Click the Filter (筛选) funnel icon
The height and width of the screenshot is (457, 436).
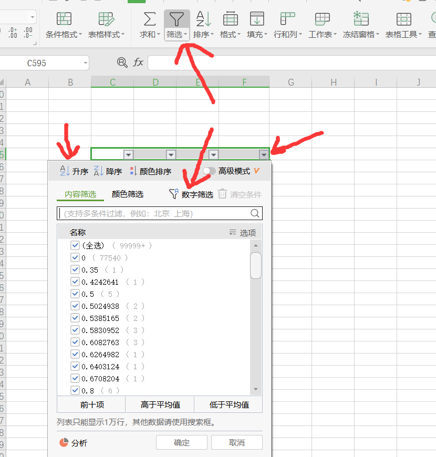click(x=177, y=19)
